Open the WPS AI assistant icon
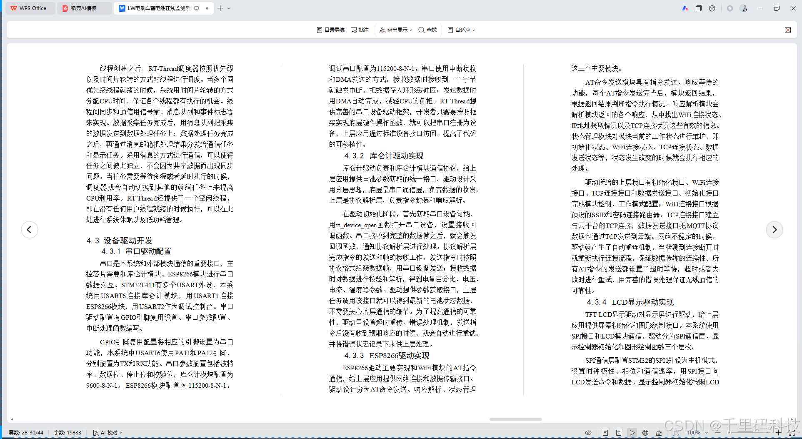Image resolution: width=802 pixels, height=439 pixels. pyautogui.click(x=685, y=8)
